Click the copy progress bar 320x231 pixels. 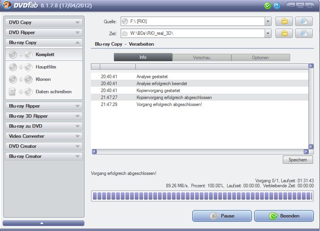click(x=202, y=196)
